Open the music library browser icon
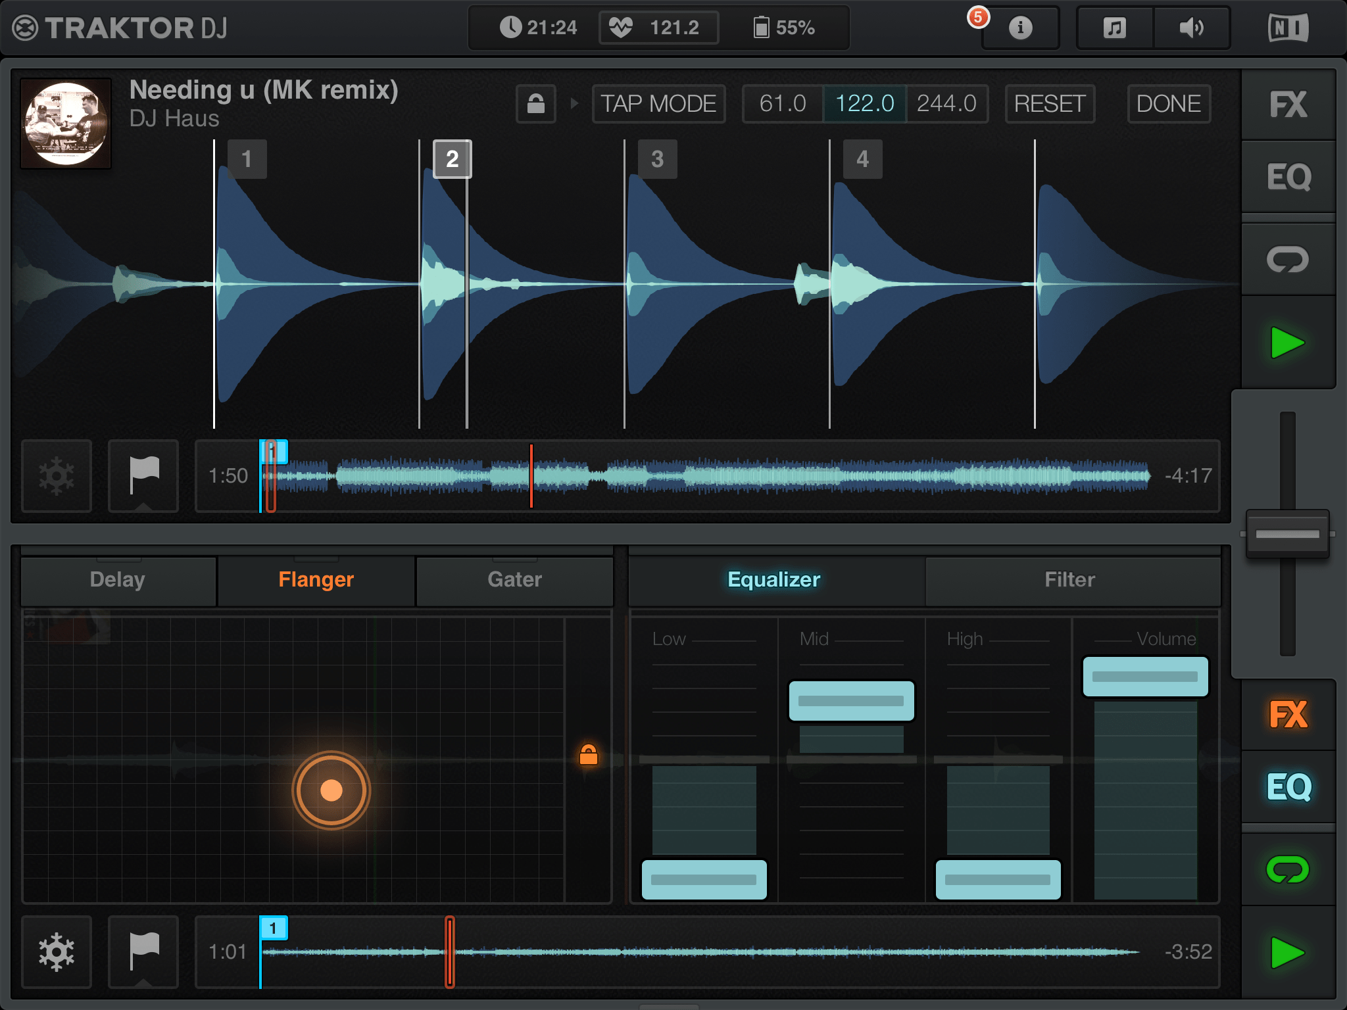 click(1114, 28)
